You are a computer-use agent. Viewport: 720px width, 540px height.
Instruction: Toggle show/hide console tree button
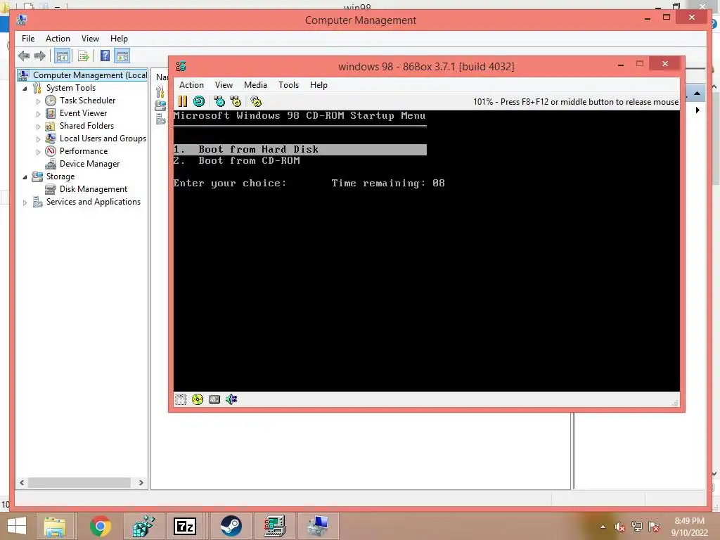[x=62, y=56]
